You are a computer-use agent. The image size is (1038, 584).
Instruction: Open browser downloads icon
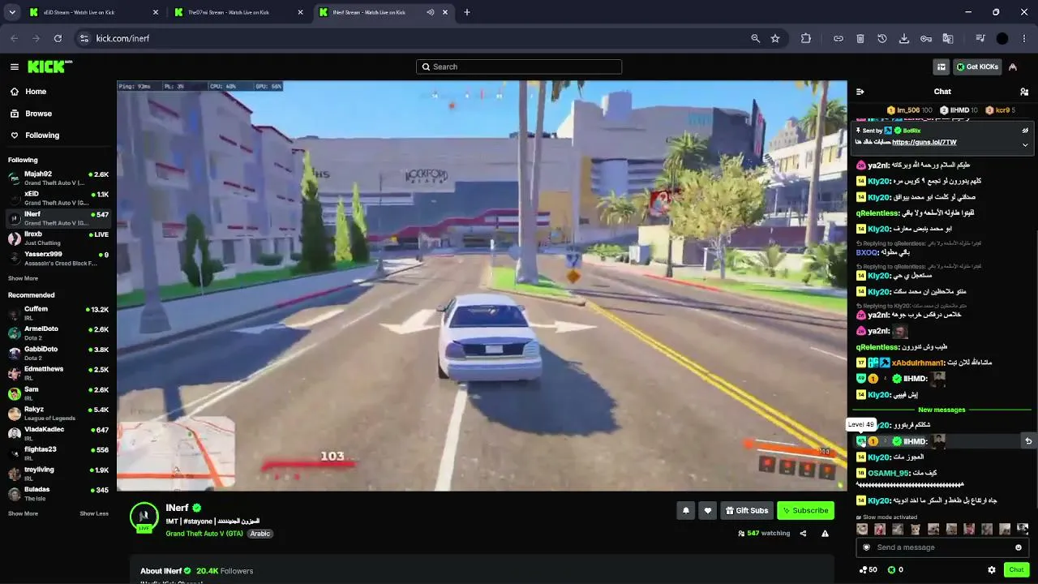tap(904, 38)
